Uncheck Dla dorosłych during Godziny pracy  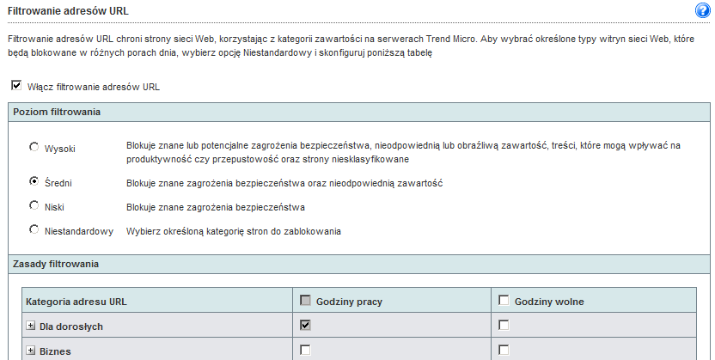(x=305, y=325)
